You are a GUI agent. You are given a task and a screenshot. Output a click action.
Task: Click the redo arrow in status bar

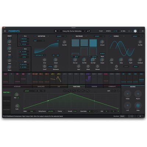point(135,116)
